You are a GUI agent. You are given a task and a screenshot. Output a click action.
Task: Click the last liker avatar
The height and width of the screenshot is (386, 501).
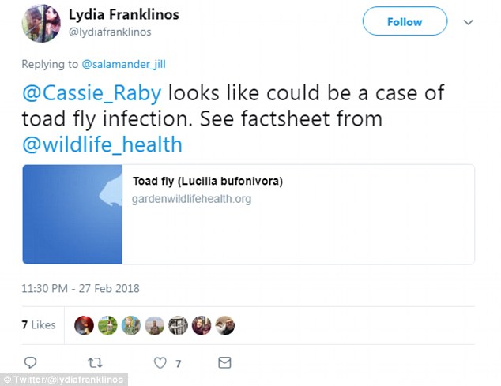225,324
